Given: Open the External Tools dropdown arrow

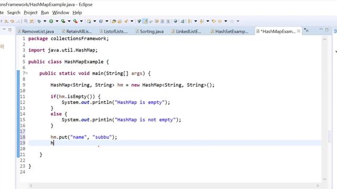Looking at the screenshot, I should pos(81,21).
